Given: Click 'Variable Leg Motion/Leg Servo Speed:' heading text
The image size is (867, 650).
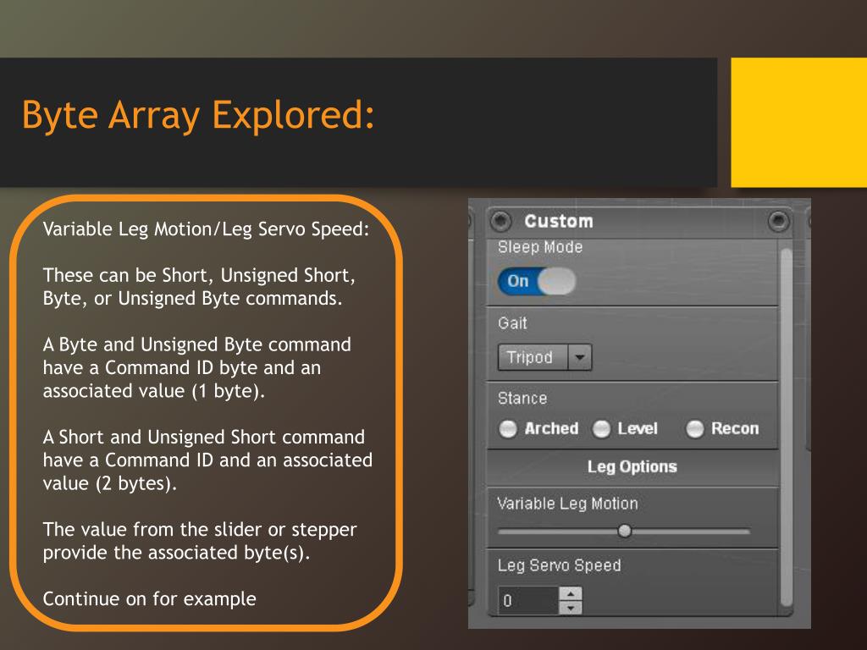Looking at the screenshot, I should pyautogui.click(x=206, y=229).
